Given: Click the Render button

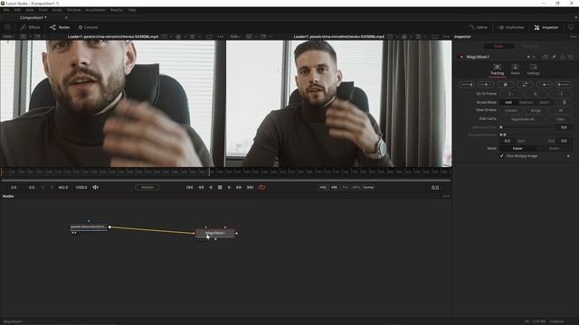Looking at the screenshot, I should pyautogui.click(x=147, y=187).
